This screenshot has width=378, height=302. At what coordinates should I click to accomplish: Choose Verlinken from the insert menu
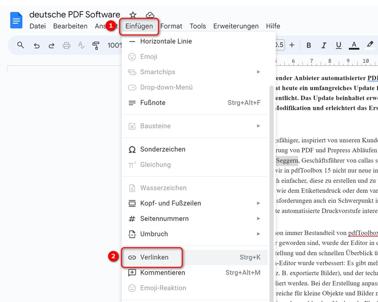click(154, 257)
